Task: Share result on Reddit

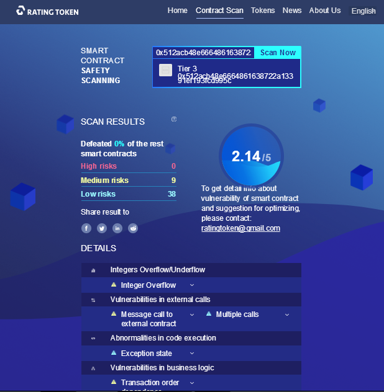Action: 133,228
